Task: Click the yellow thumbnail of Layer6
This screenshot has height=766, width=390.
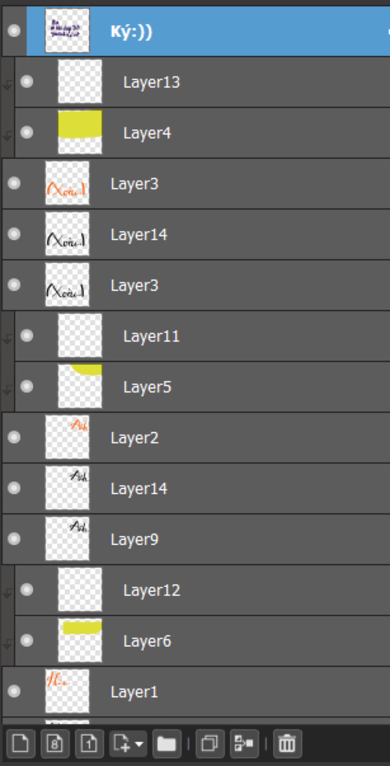Action: pyautogui.click(x=80, y=640)
